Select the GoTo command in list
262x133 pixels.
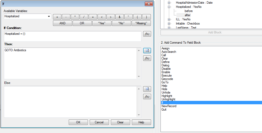[165, 82]
